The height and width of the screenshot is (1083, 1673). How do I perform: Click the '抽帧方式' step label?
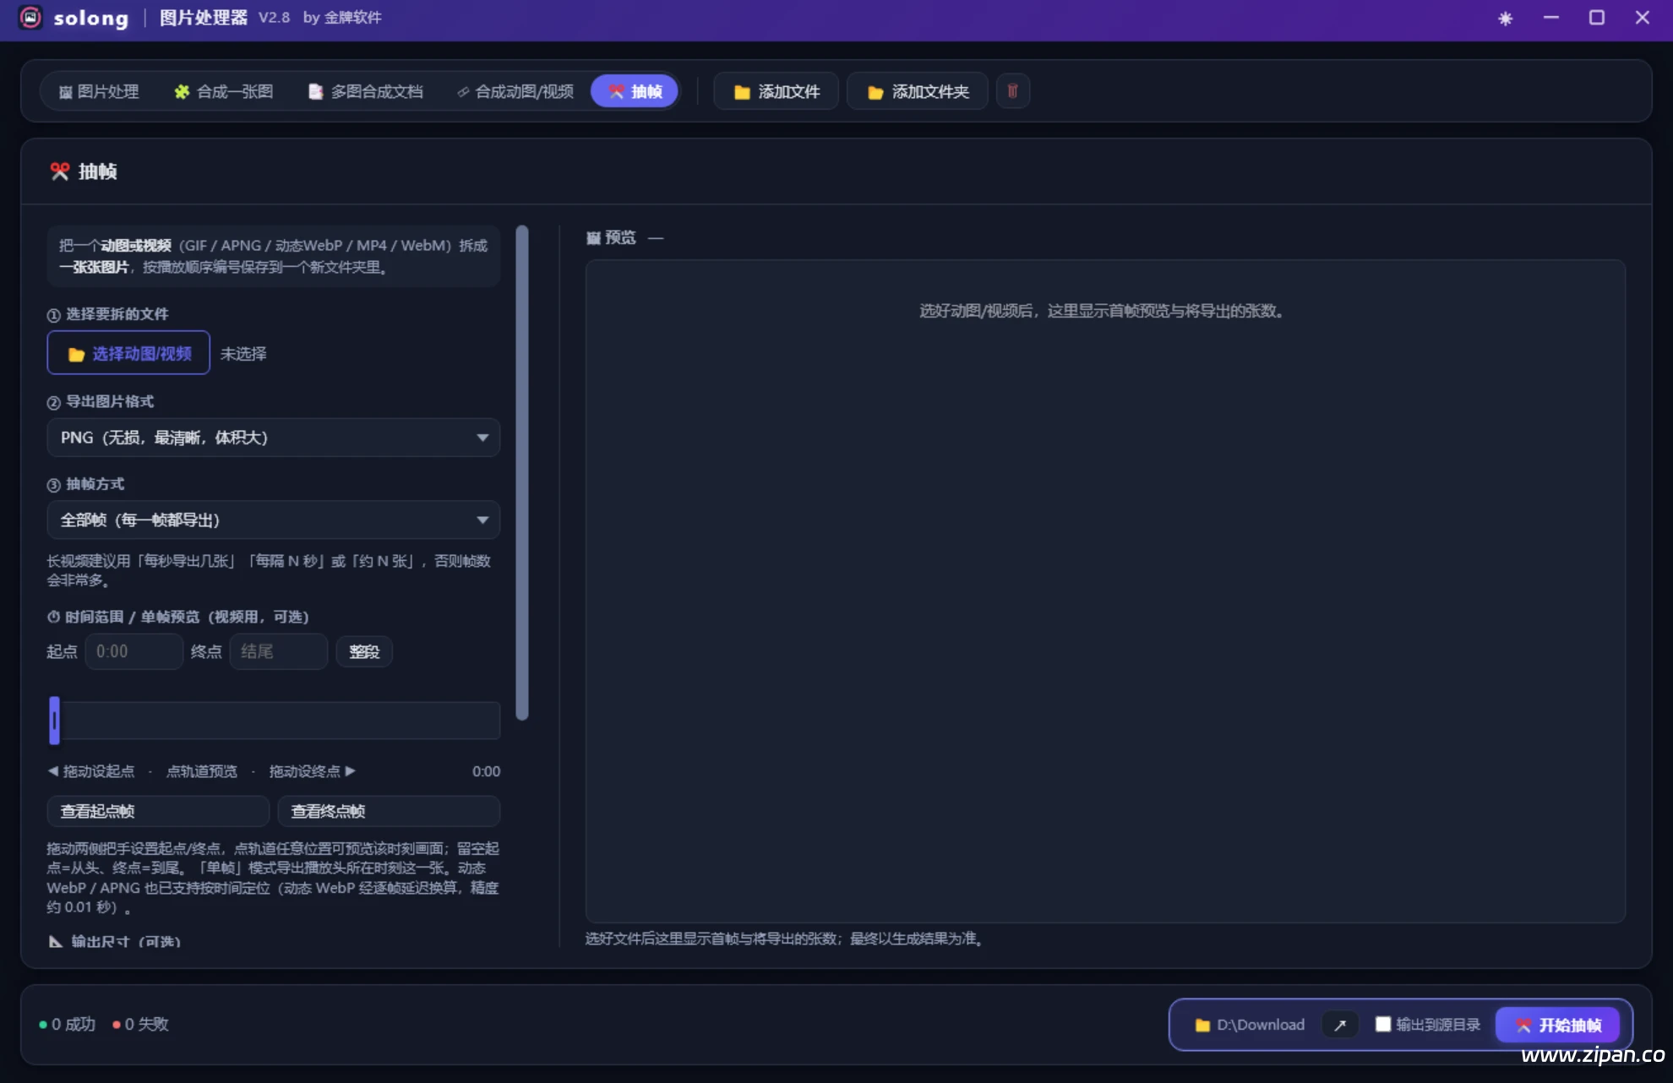[95, 484]
